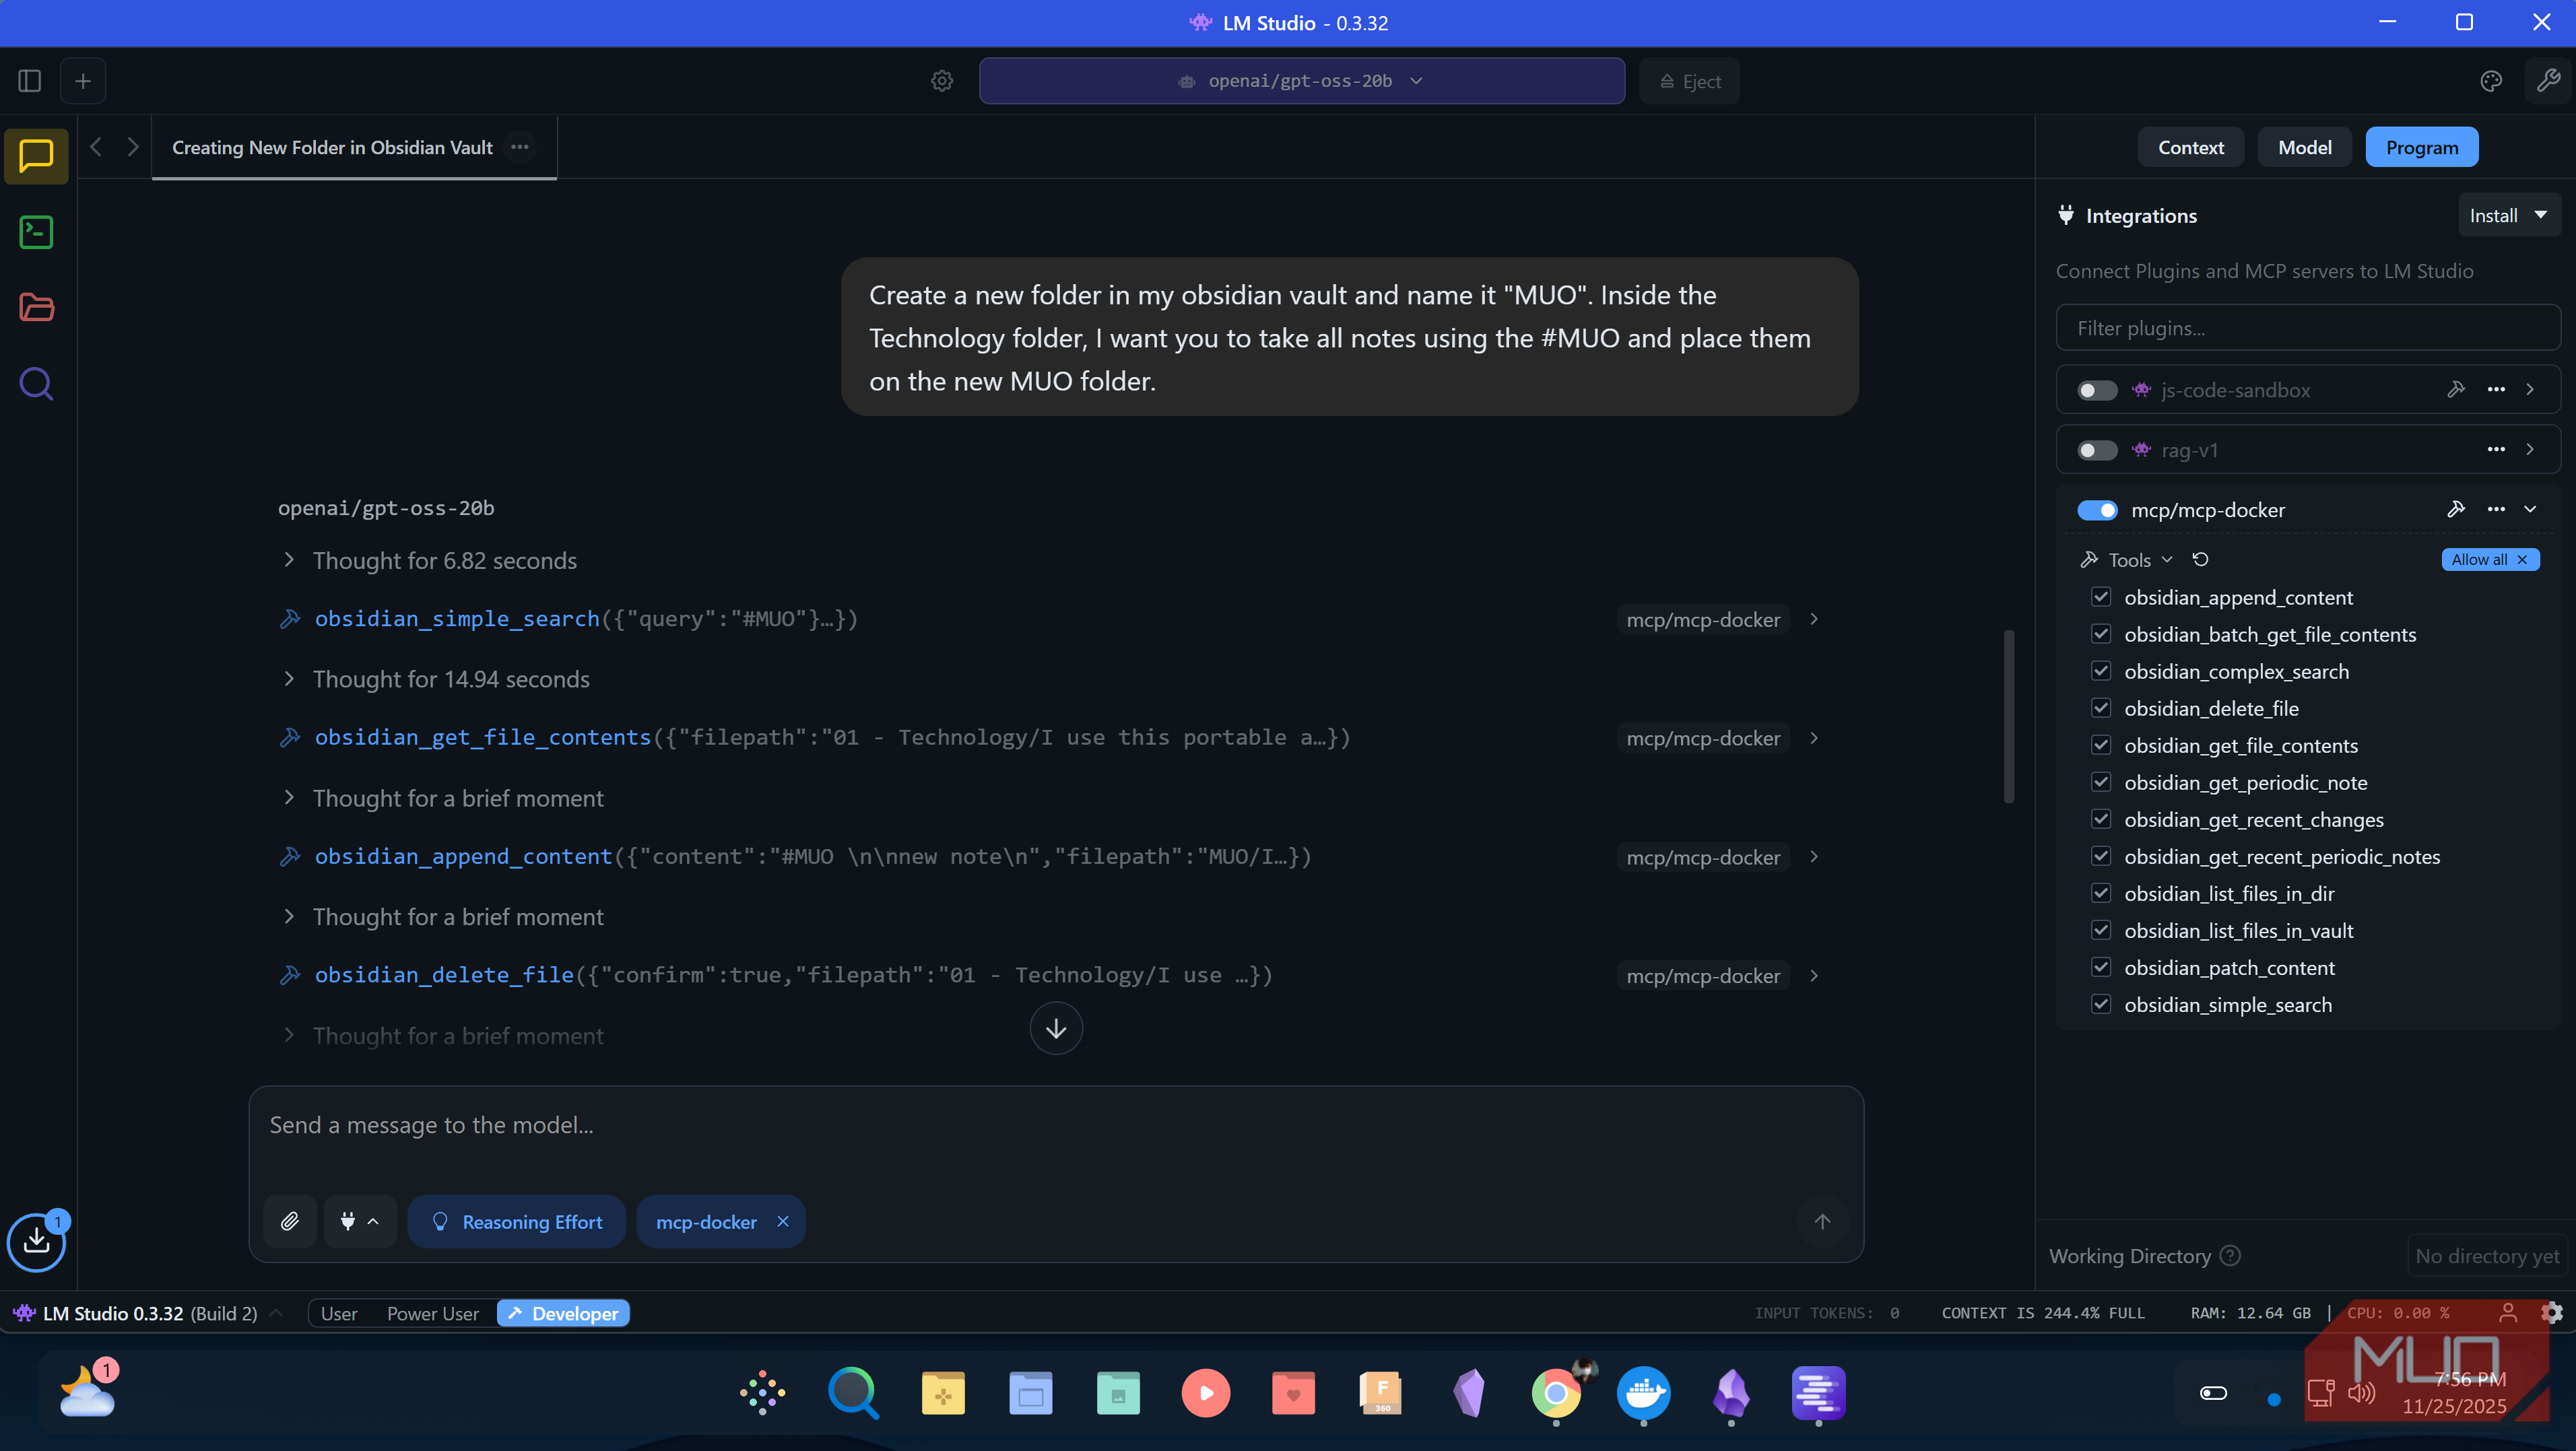Uncheck obsidian_append_content tool
This screenshot has width=2576, height=1451.
click(x=2101, y=597)
